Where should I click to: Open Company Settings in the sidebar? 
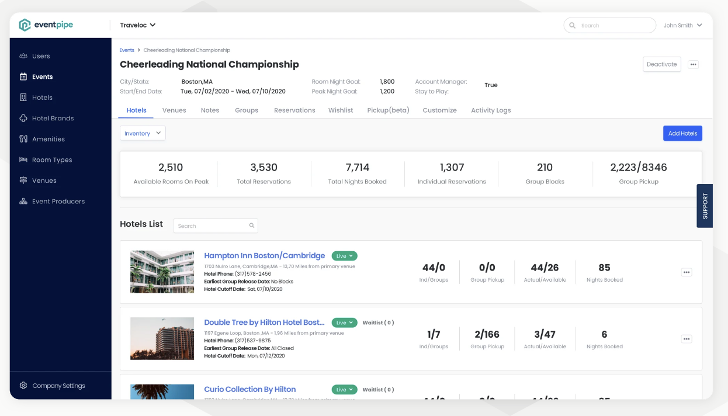pos(60,386)
